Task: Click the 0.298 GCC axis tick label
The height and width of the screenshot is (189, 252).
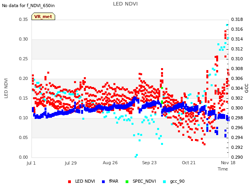Action: [x=237, y=118]
